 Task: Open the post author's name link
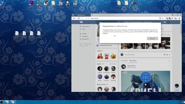click(x=131, y=66)
